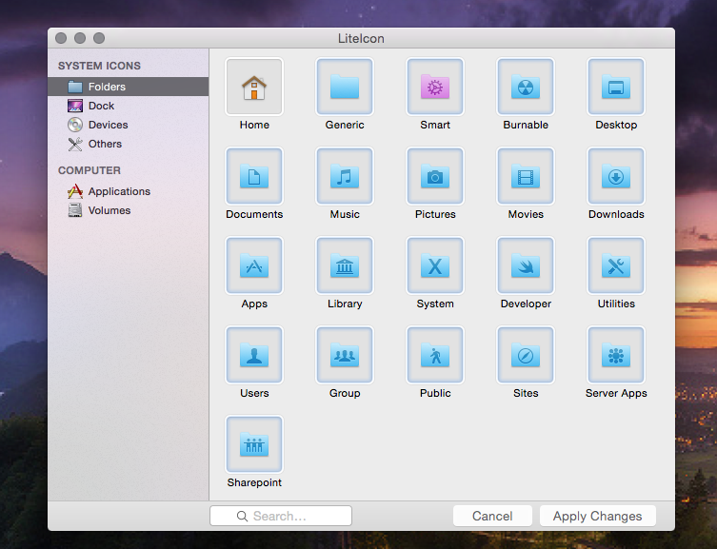Open the Others sidebar category

pos(128,144)
